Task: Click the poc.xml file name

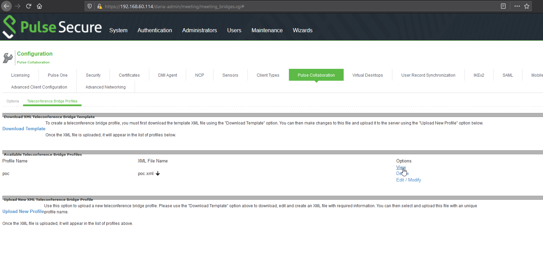Action: (x=146, y=173)
